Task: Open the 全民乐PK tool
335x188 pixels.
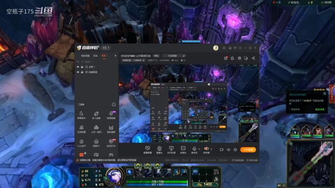Action: [x=111, y=143]
